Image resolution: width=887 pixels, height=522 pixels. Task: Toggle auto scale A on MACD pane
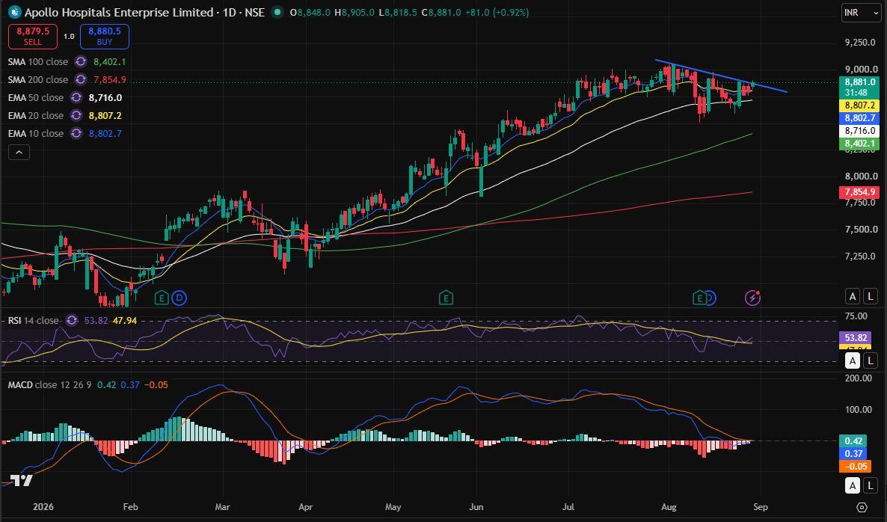[x=853, y=485]
